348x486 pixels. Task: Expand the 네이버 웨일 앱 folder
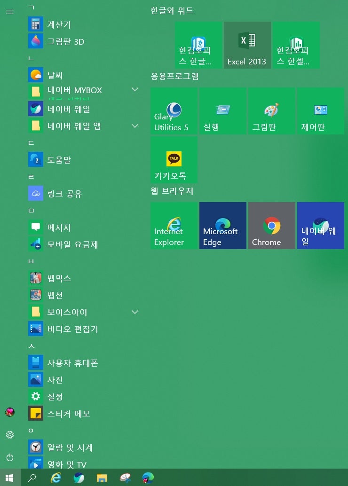tap(135, 126)
